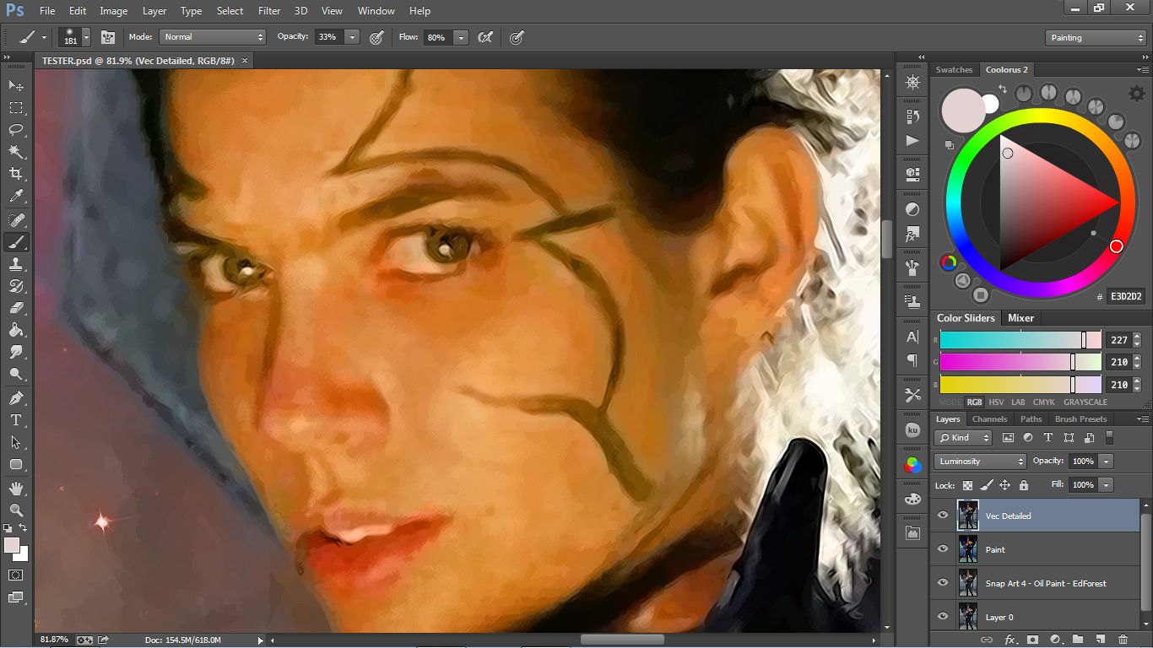1153x648 pixels.
Task: Select the Hand tool
Action: click(16, 488)
